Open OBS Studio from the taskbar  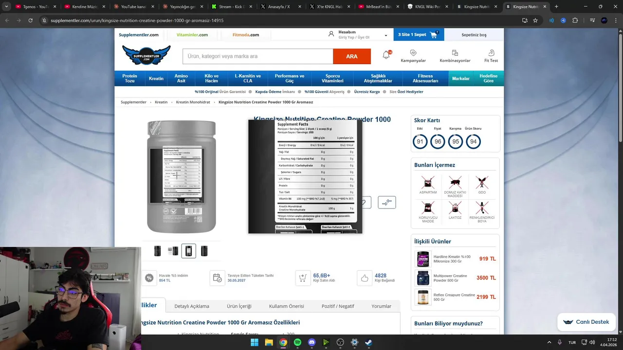click(340, 342)
